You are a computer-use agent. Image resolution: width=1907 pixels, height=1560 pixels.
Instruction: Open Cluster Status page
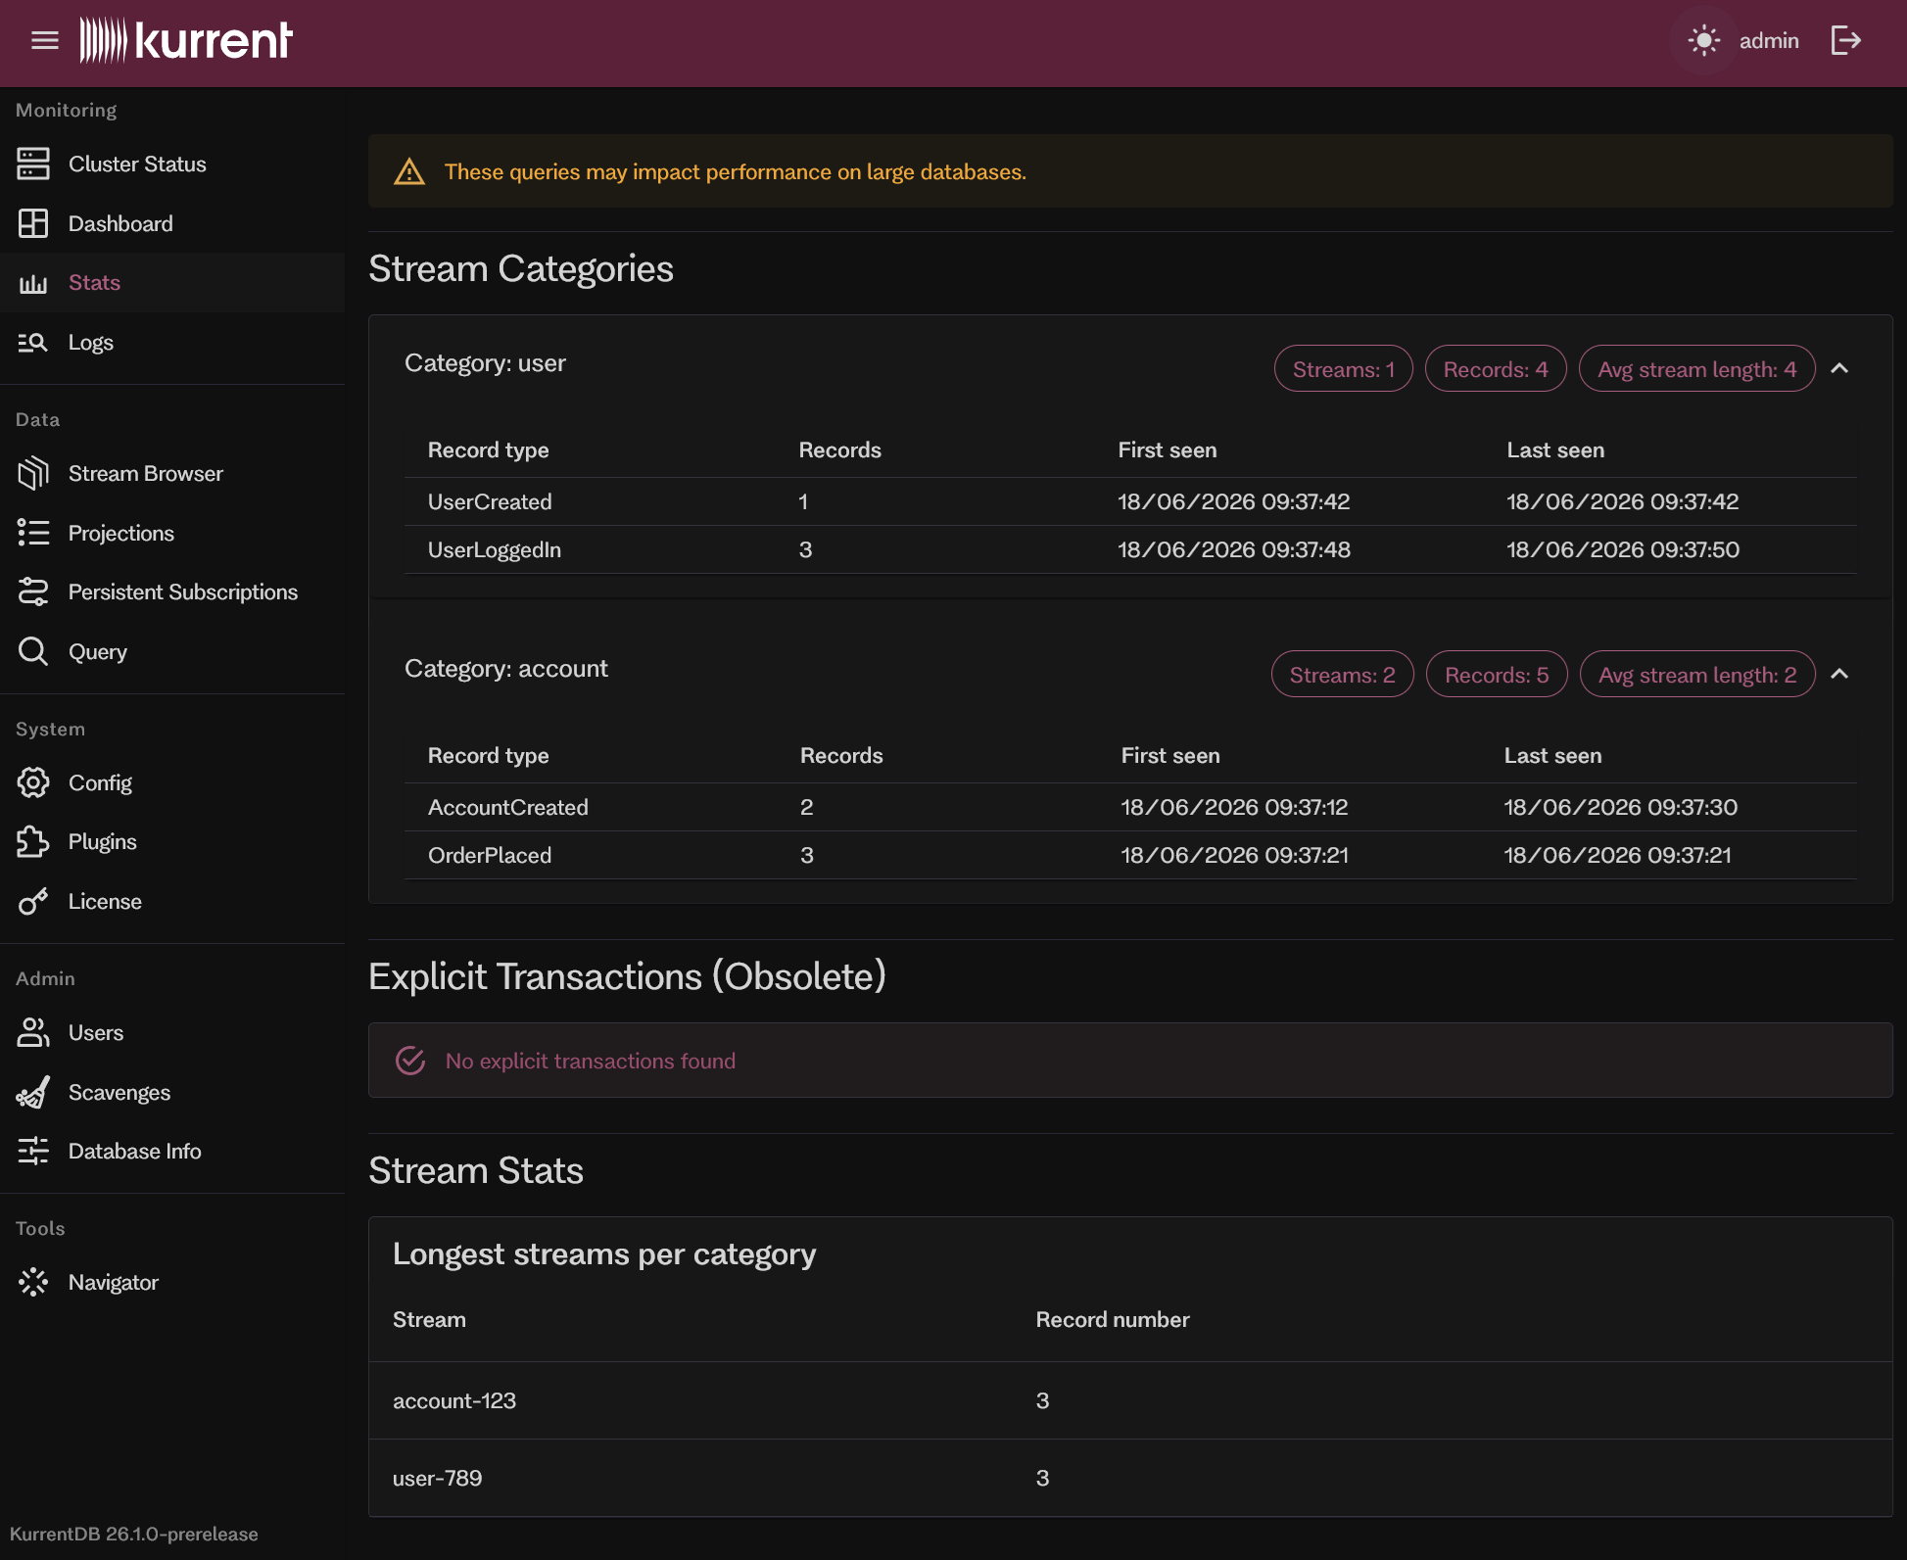tap(172, 164)
